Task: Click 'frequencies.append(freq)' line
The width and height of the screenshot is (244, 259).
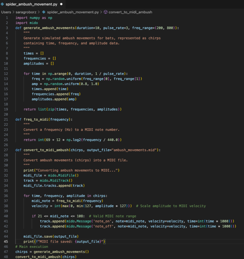Action: pyautogui.click(x=56, y=94)
